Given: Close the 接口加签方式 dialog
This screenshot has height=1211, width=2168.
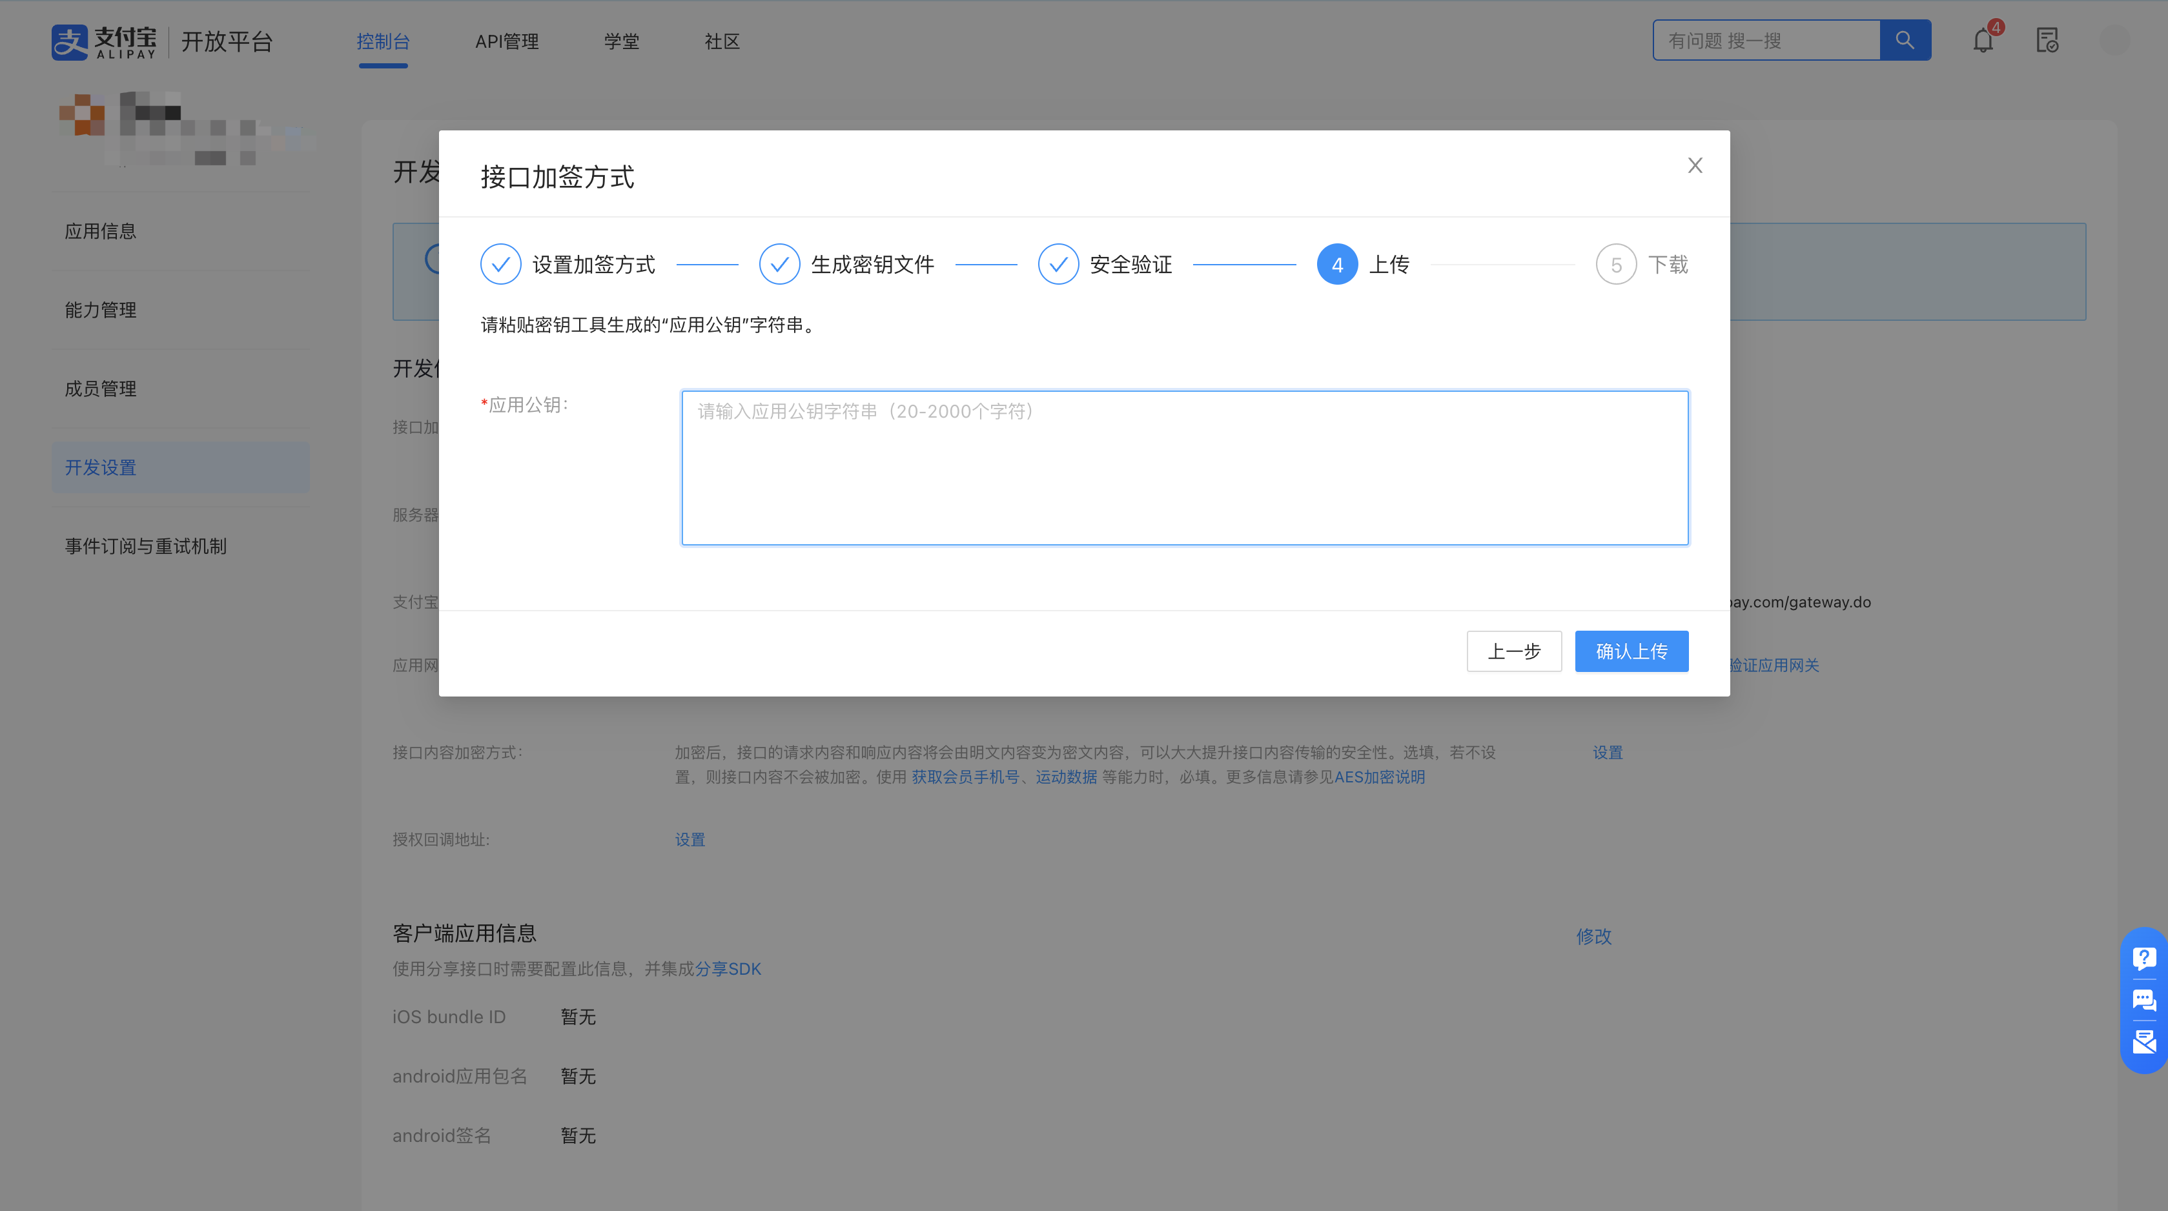Looking at the screenshot, I should click(x=1695, y=165).
